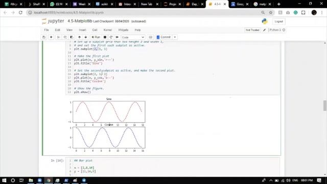Move the selected cell down
This screenshot has height=184, width=327.
click(86, 37)
